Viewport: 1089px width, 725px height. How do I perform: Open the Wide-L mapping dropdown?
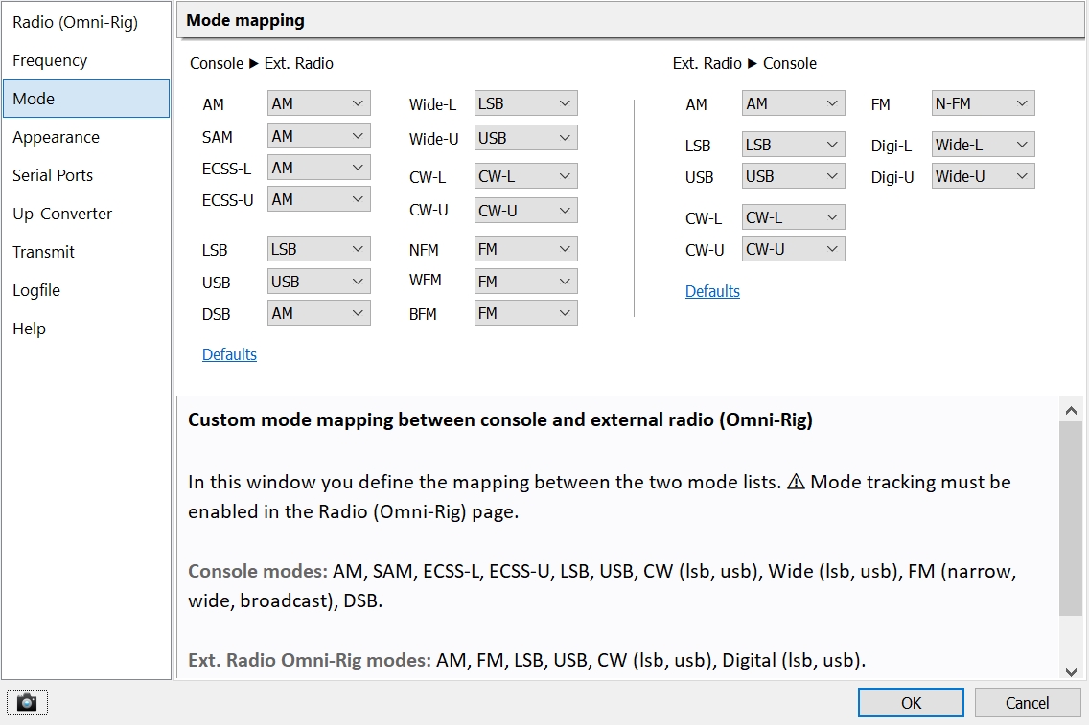[525, 103]
